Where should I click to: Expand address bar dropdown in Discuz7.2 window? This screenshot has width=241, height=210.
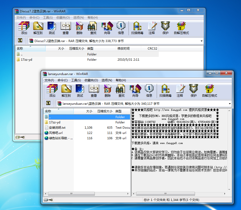202,41
